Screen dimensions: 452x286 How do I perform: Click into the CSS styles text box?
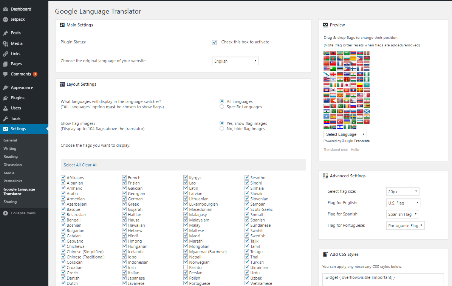point(383,280)
